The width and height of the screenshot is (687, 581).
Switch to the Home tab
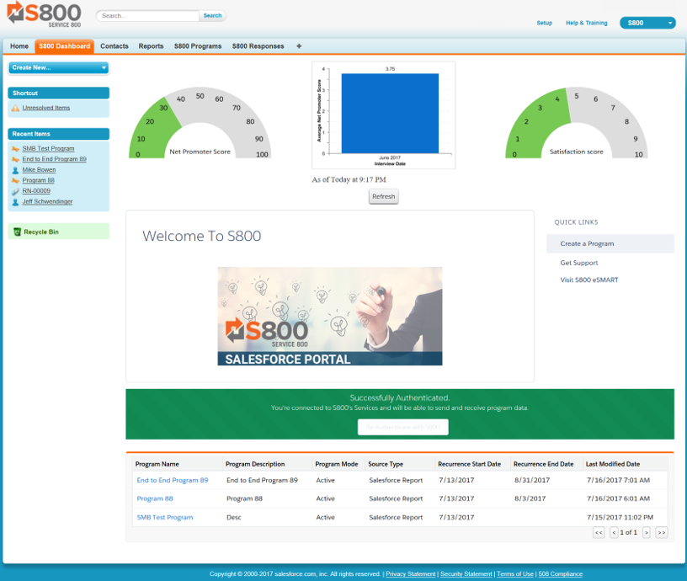coord(19,46)
